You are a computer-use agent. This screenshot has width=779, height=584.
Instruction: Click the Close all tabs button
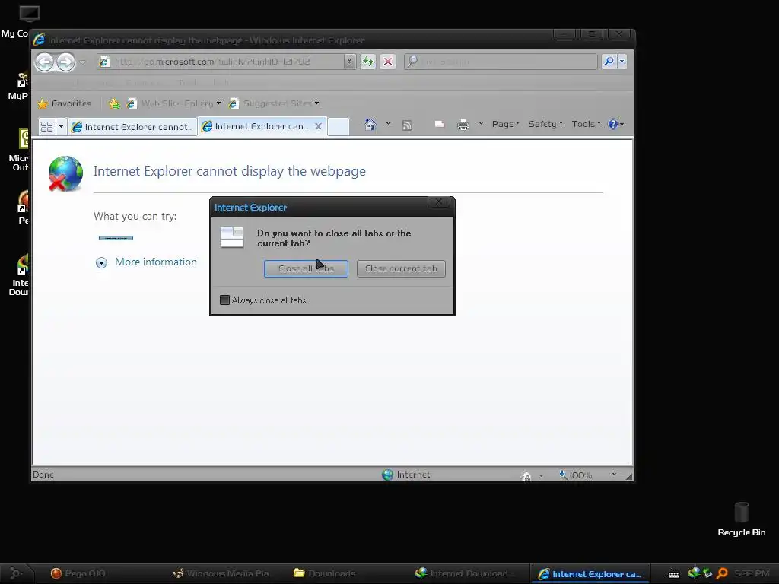pos(306,268)
